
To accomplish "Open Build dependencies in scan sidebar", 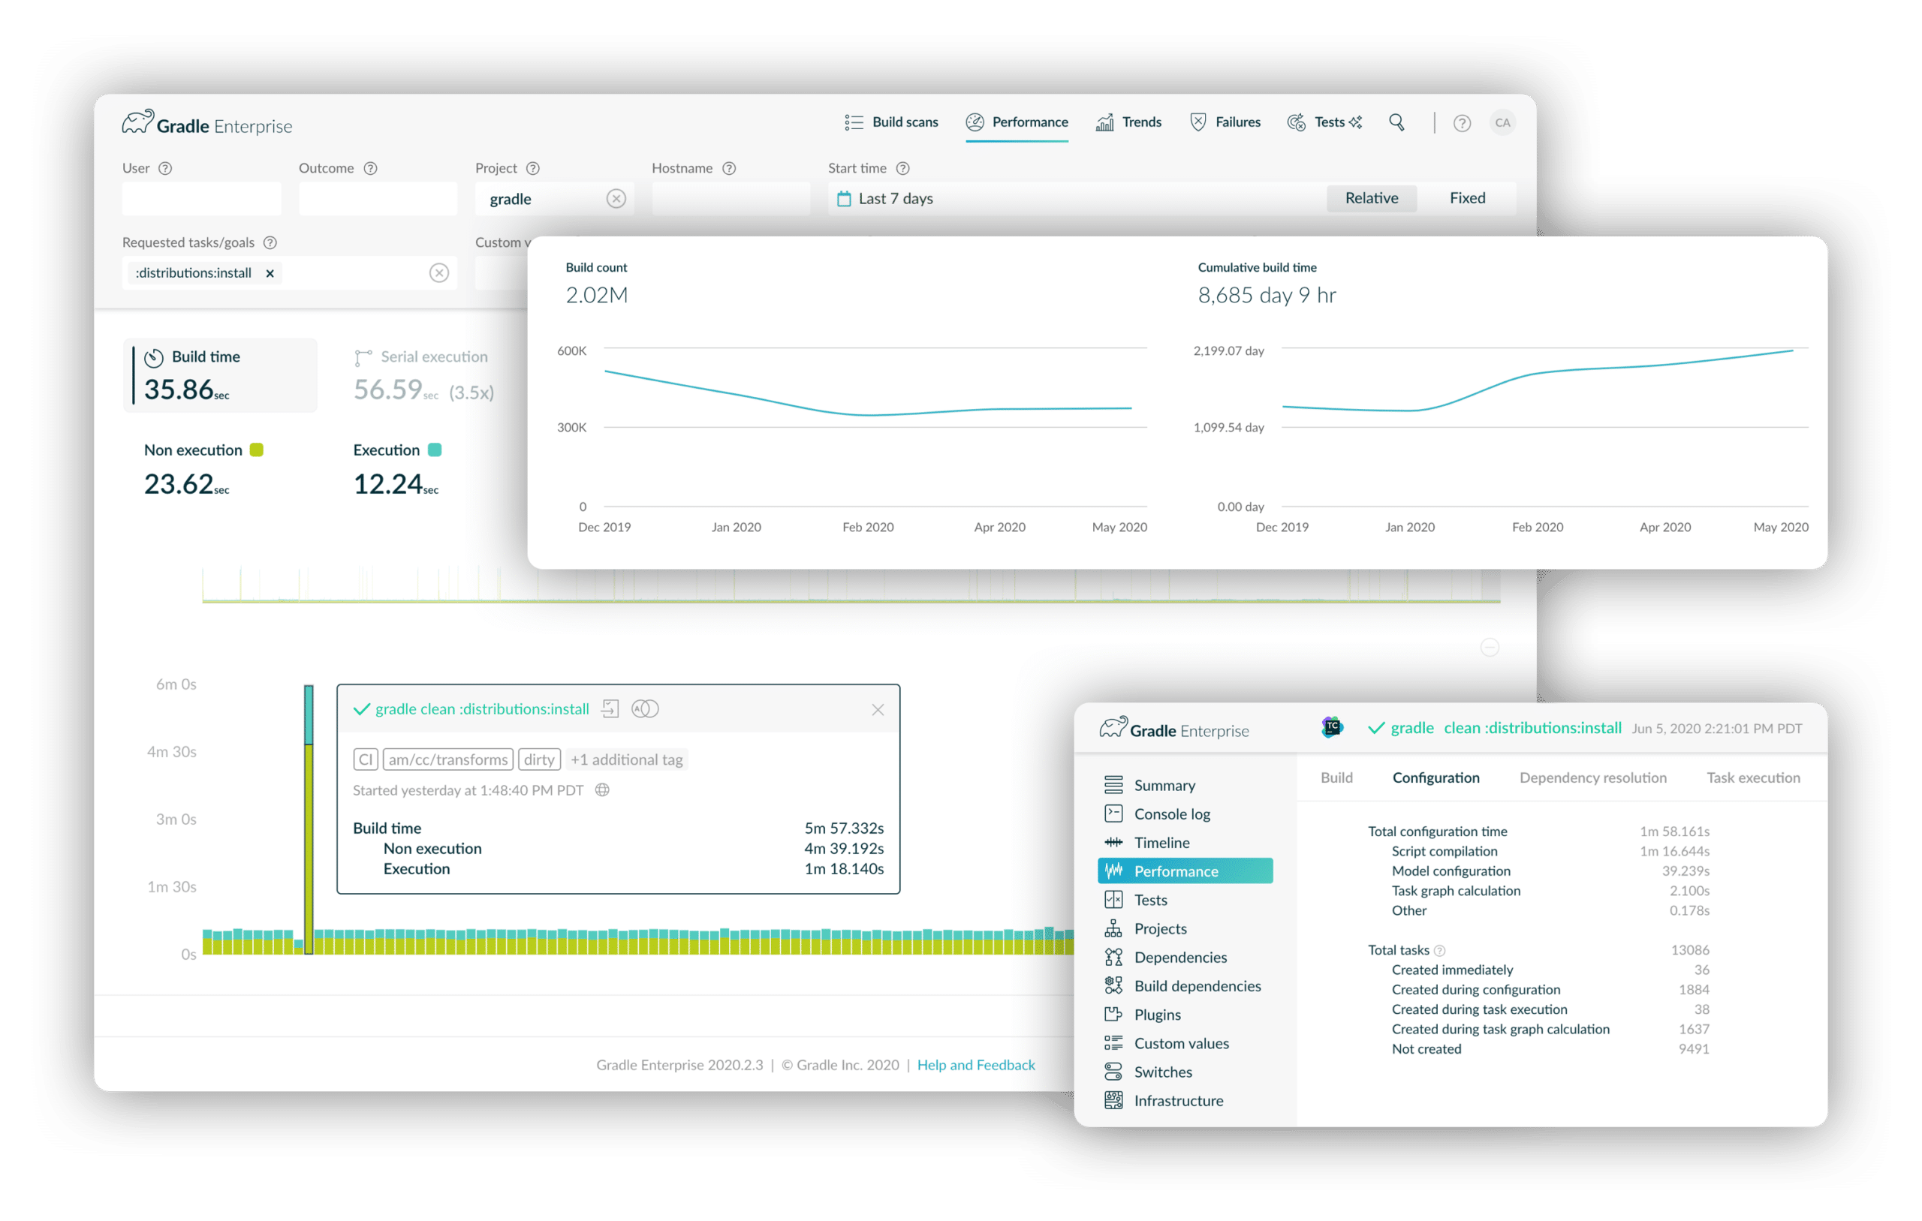I will click(1185, 986).
